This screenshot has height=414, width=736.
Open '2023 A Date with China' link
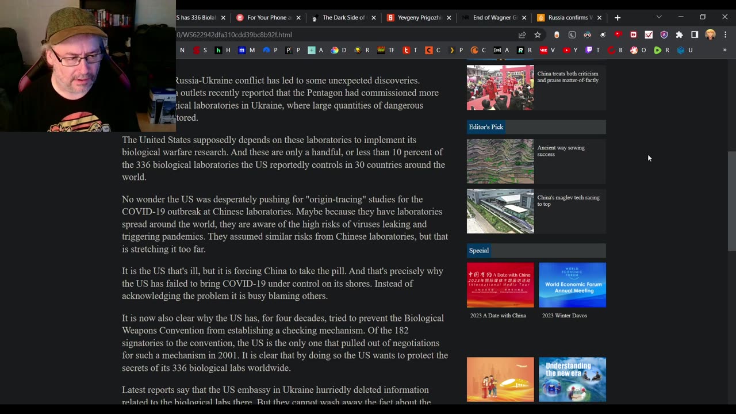[x=498, y=316]
